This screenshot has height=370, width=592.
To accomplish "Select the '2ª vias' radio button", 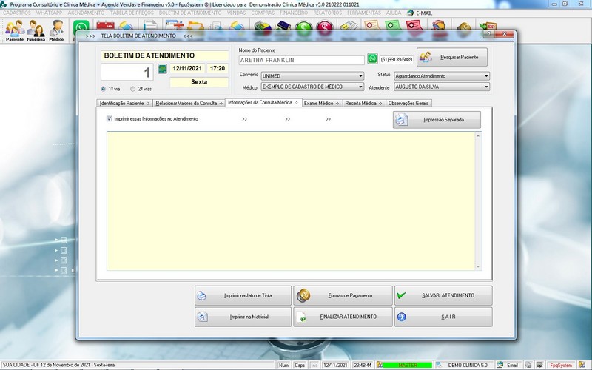I will click(x=132, y=89).
